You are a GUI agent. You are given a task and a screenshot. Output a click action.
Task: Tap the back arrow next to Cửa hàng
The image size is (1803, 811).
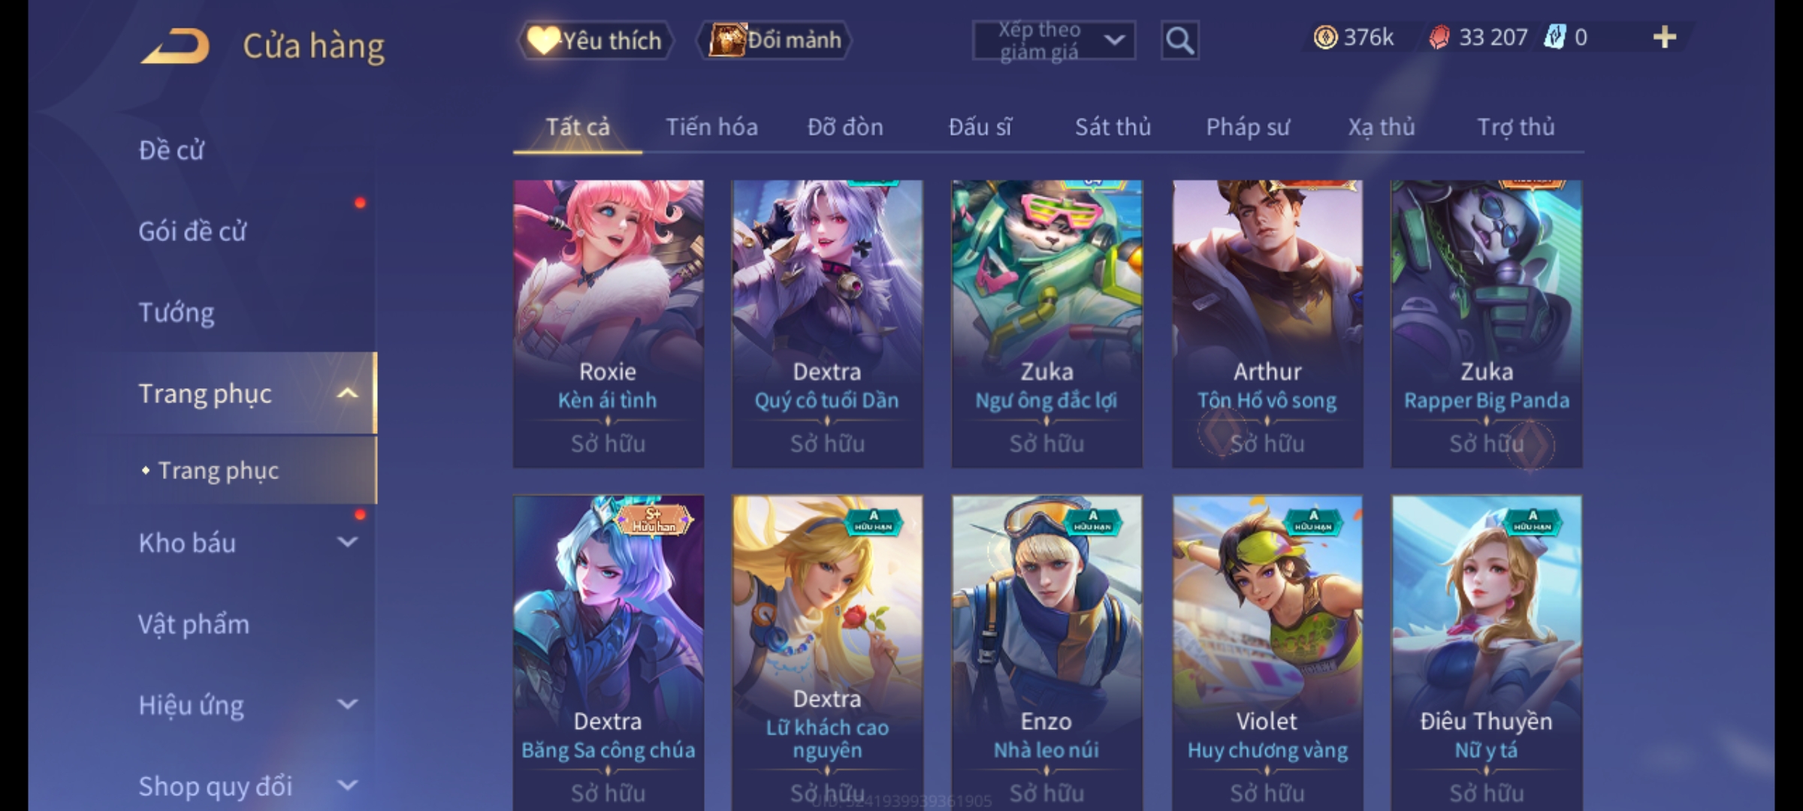(175, 47)
